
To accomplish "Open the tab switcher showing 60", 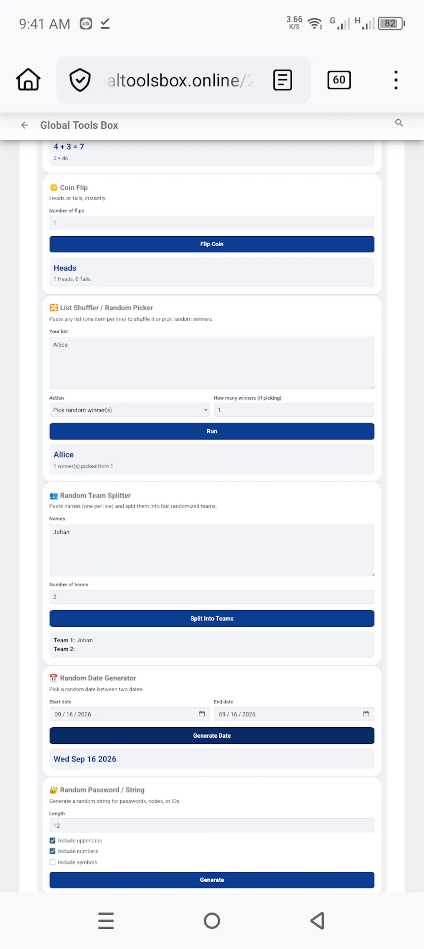I will click(339, 80).
